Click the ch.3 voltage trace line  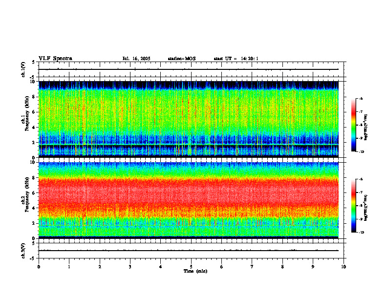(x=189, y=251)
